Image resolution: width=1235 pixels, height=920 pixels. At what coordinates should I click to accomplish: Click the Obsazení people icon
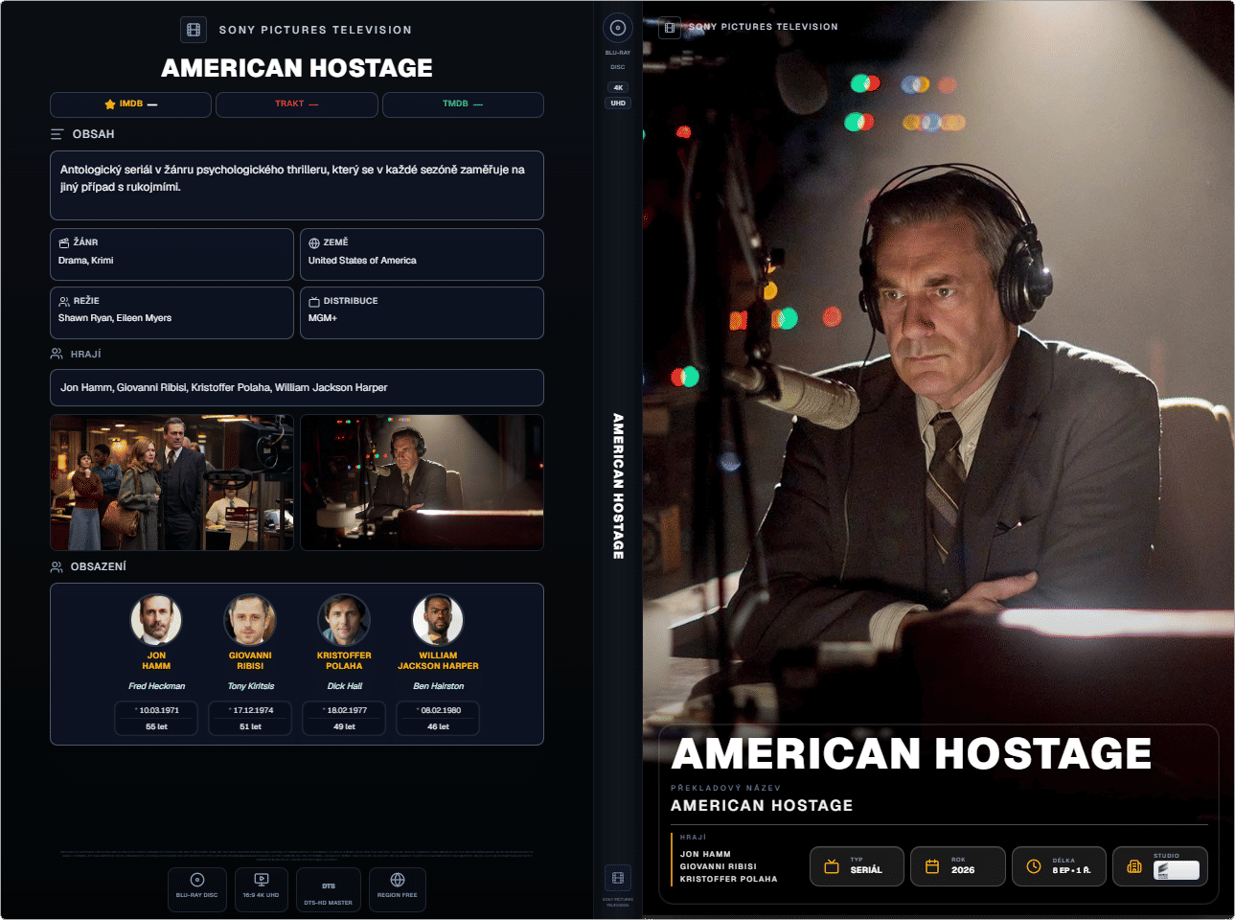57,566
